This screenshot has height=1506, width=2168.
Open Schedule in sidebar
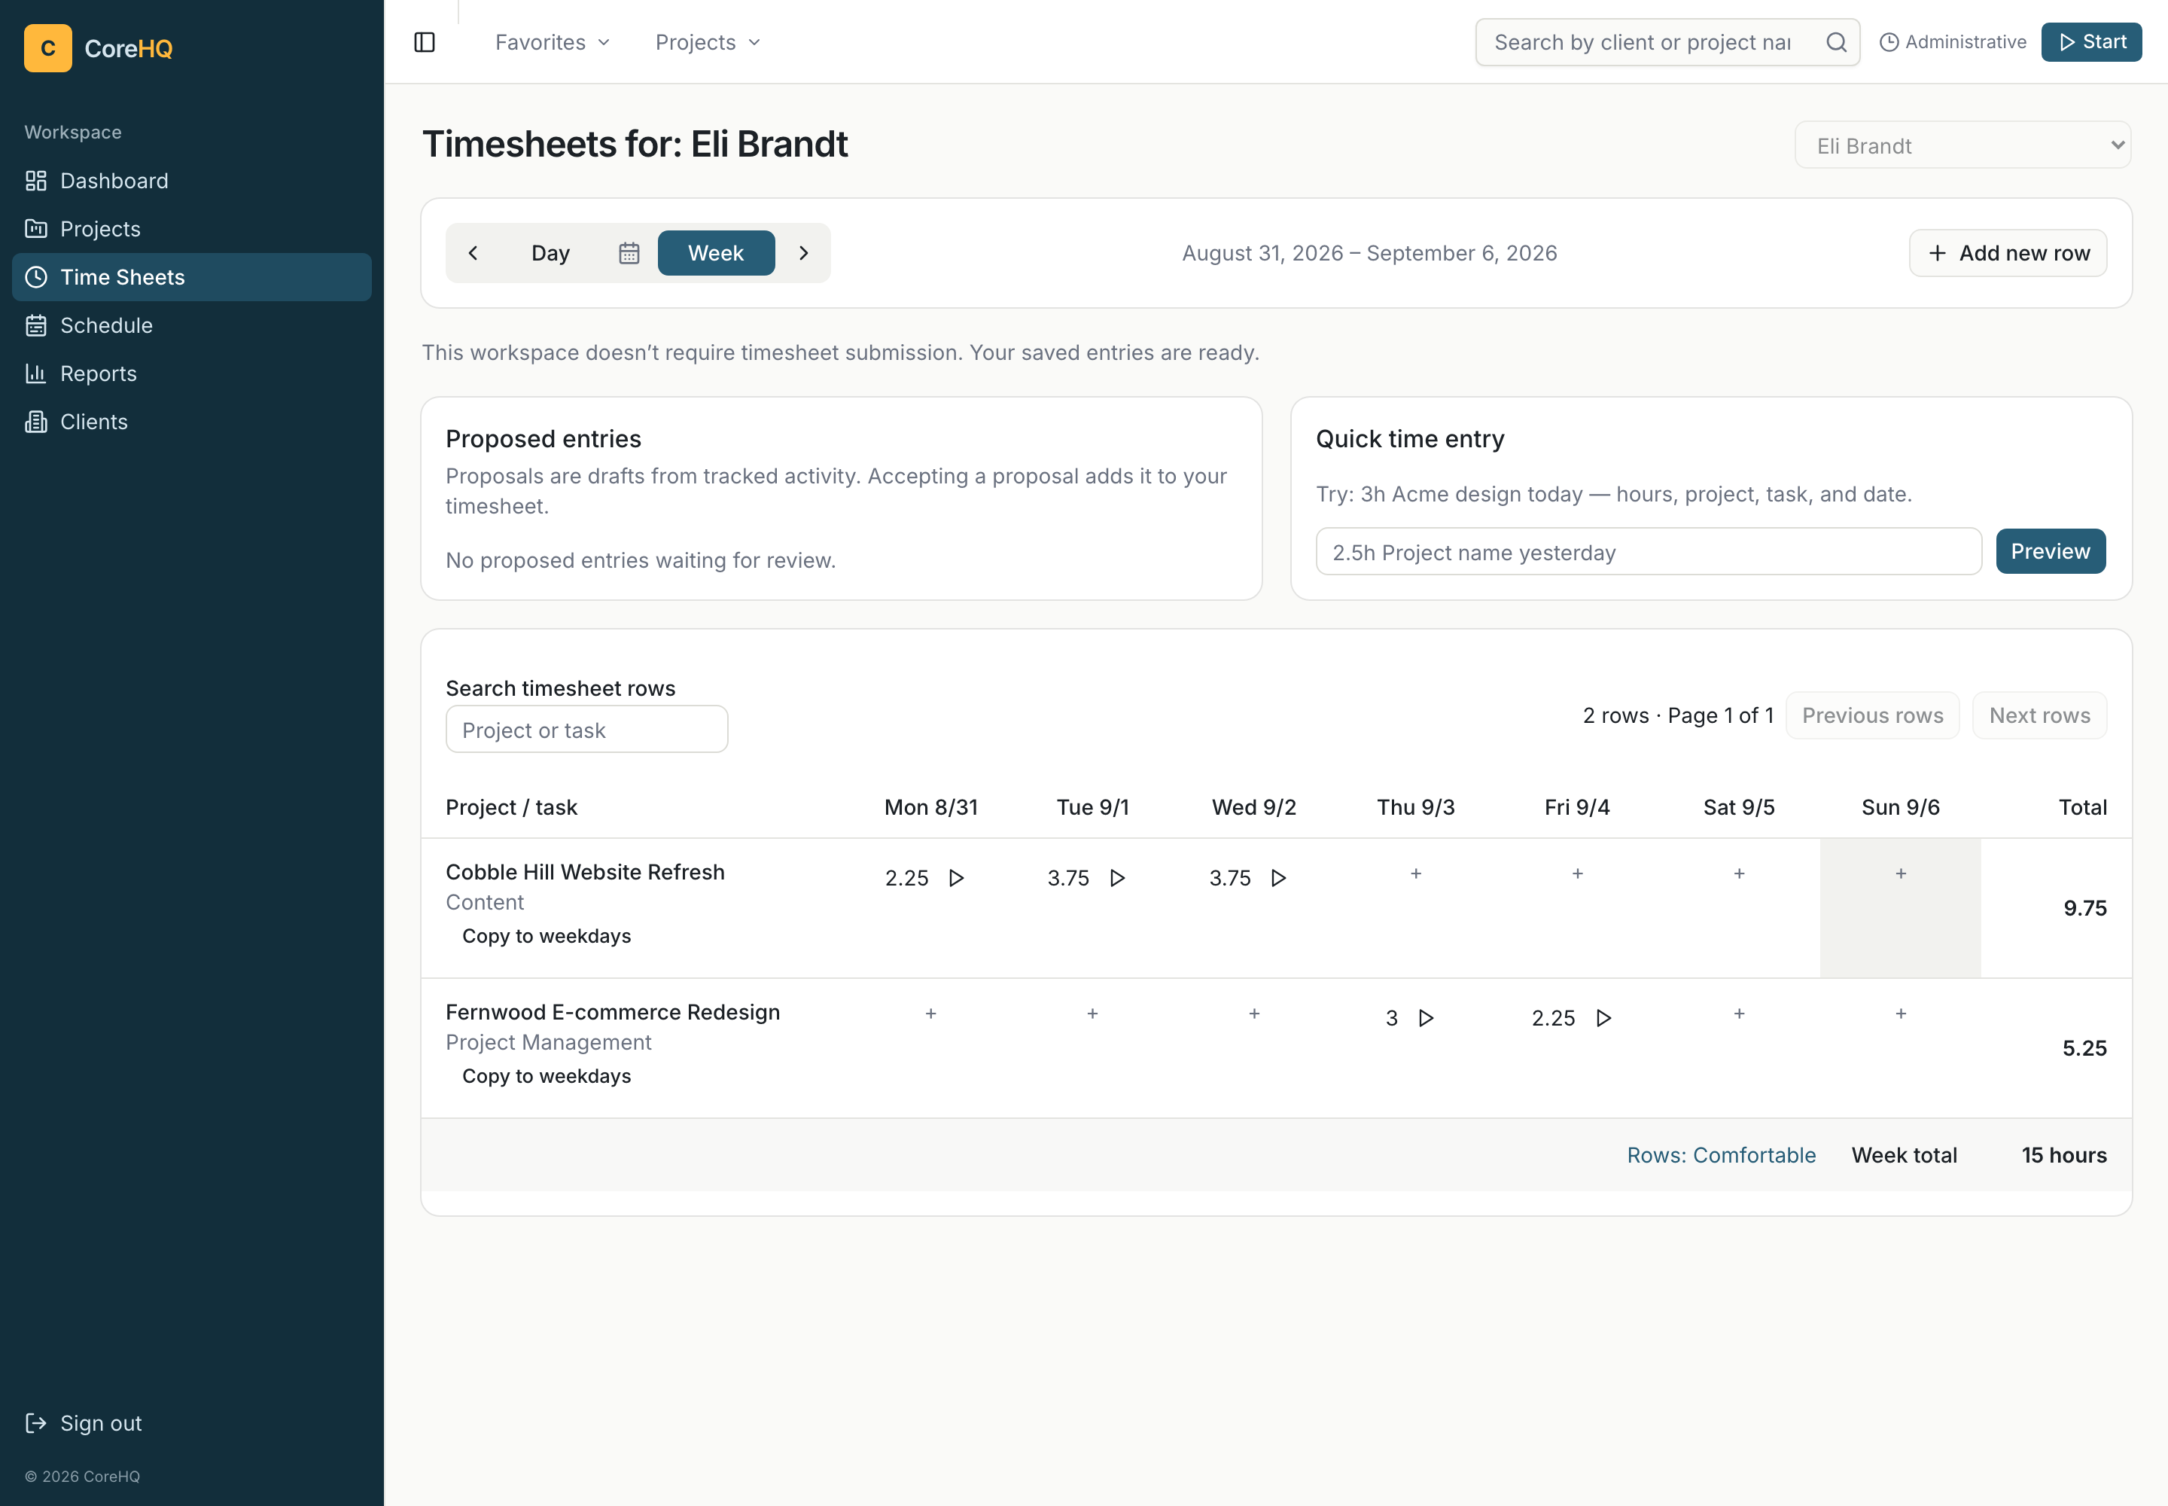tap(191, 325)
